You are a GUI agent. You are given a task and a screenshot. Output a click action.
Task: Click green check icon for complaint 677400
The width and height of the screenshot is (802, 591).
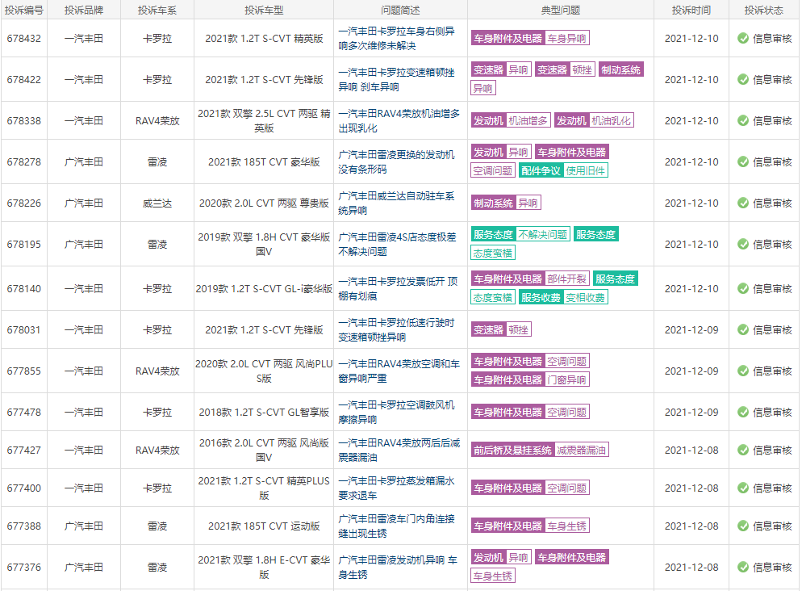pyautogui.click(x=742, y=488)
